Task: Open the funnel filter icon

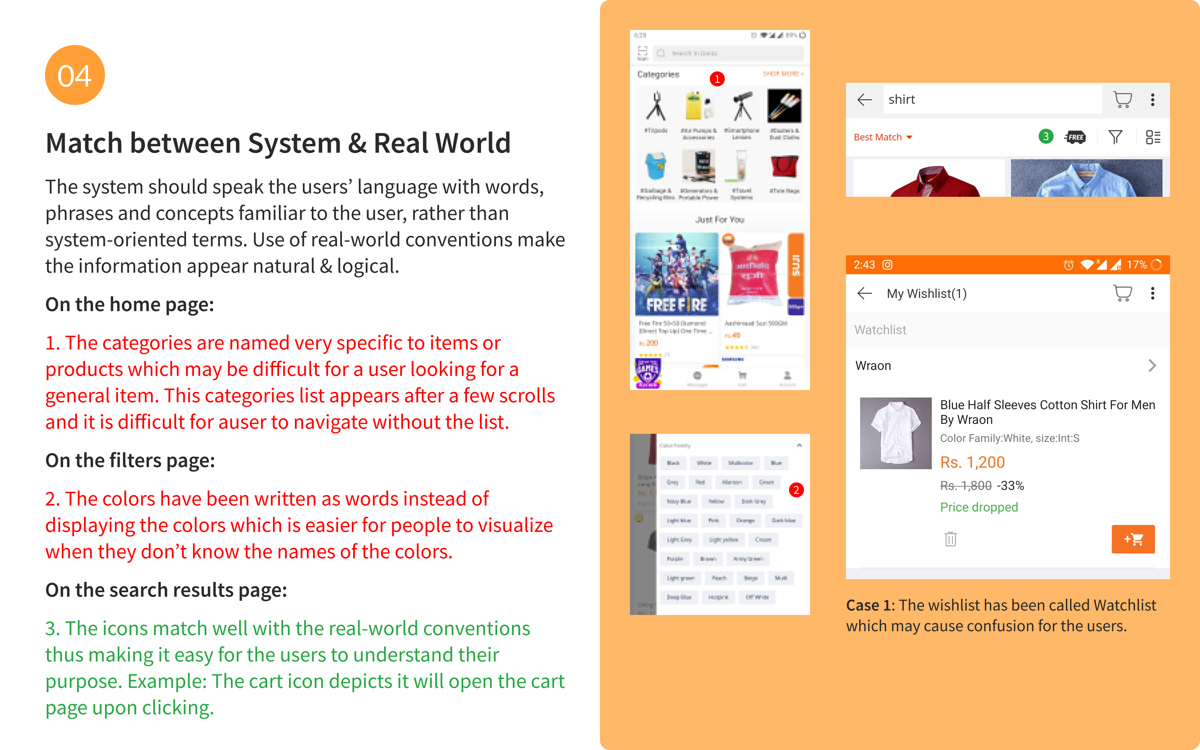Action: (x=1115, y=137)
